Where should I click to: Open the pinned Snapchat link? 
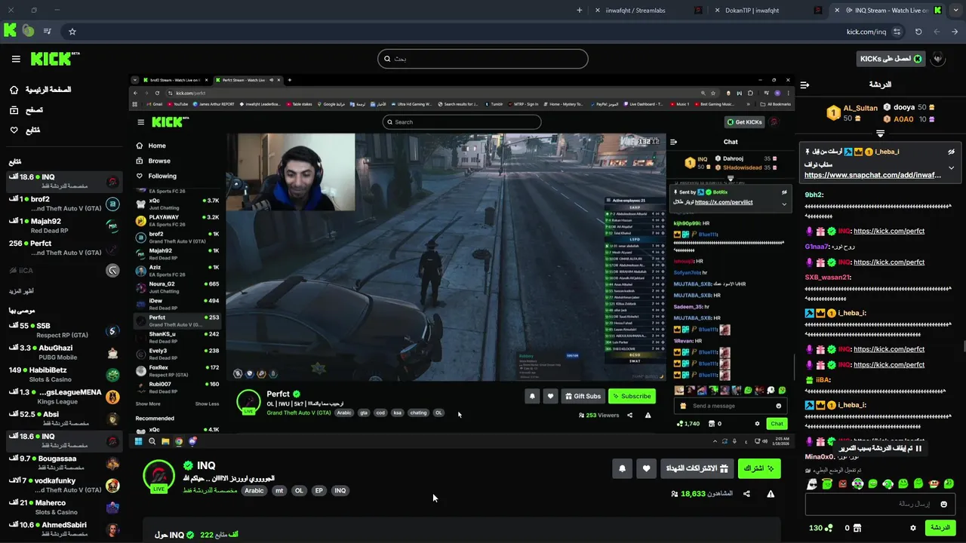coord(872,175)
